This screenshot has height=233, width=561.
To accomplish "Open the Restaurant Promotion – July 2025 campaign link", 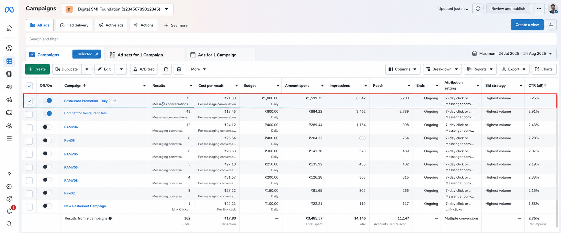I will [x=90, y=101].
